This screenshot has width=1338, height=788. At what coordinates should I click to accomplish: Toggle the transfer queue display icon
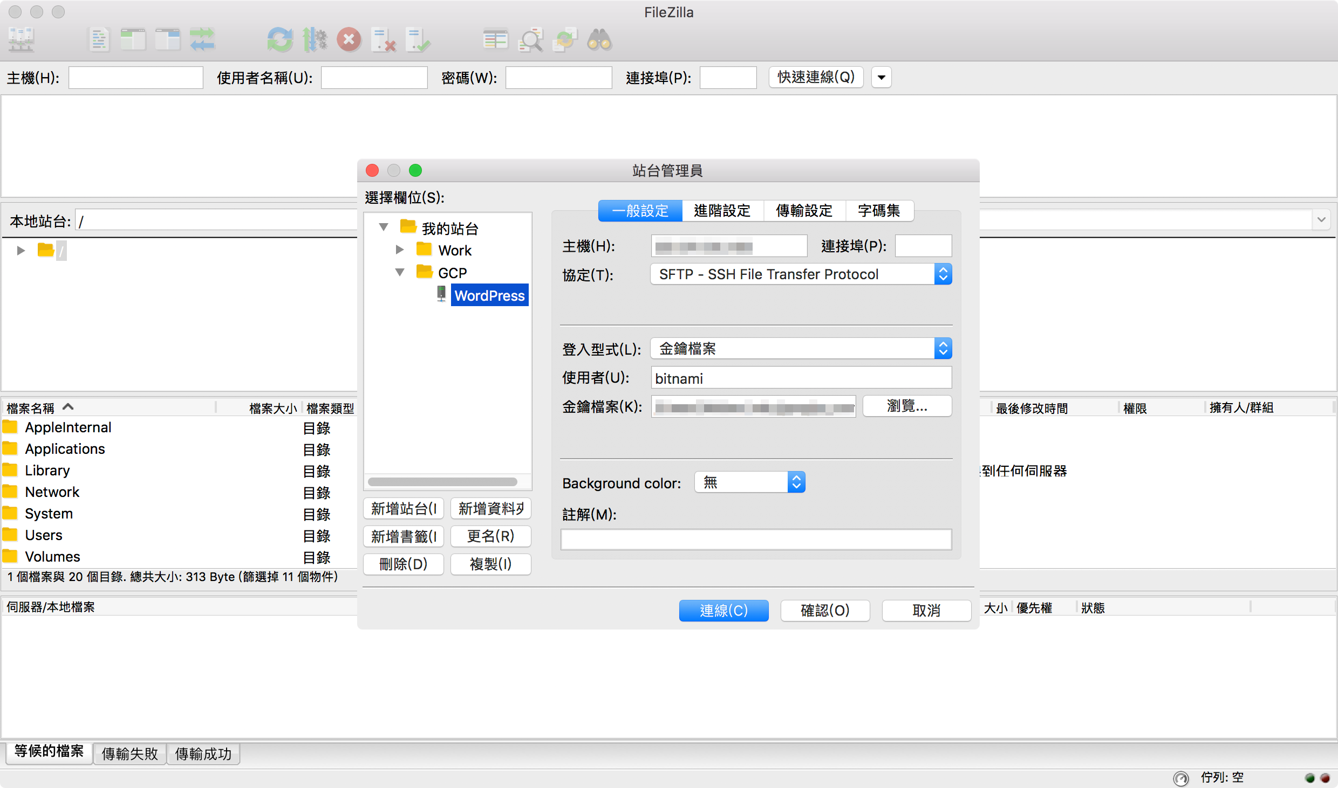(202, 40)
